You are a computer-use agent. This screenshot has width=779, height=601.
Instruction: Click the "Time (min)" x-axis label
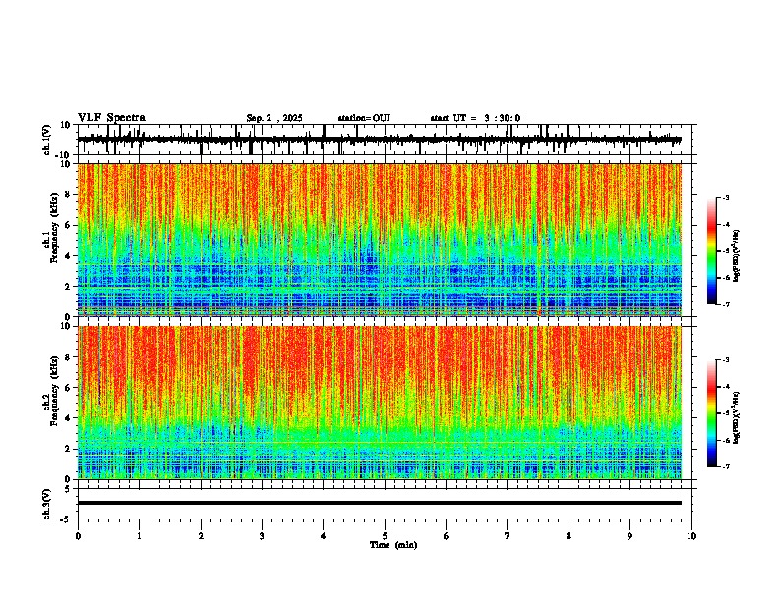[393, 545]
